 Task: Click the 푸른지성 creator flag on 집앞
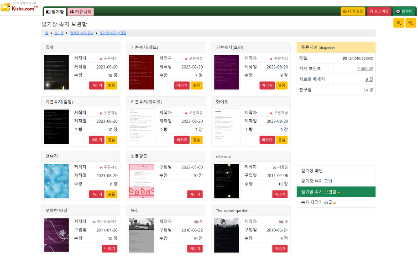tap(100, 58)
